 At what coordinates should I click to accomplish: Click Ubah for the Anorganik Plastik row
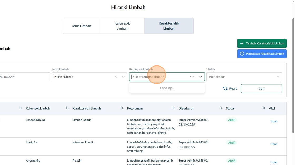click(x=274, y=162)
